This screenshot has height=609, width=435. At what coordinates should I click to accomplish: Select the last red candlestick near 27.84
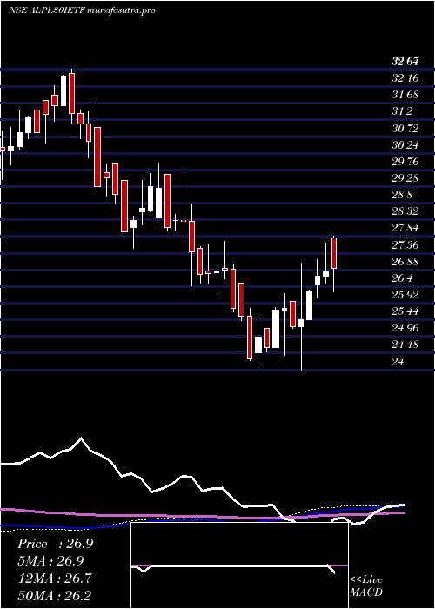click(334, 253)
